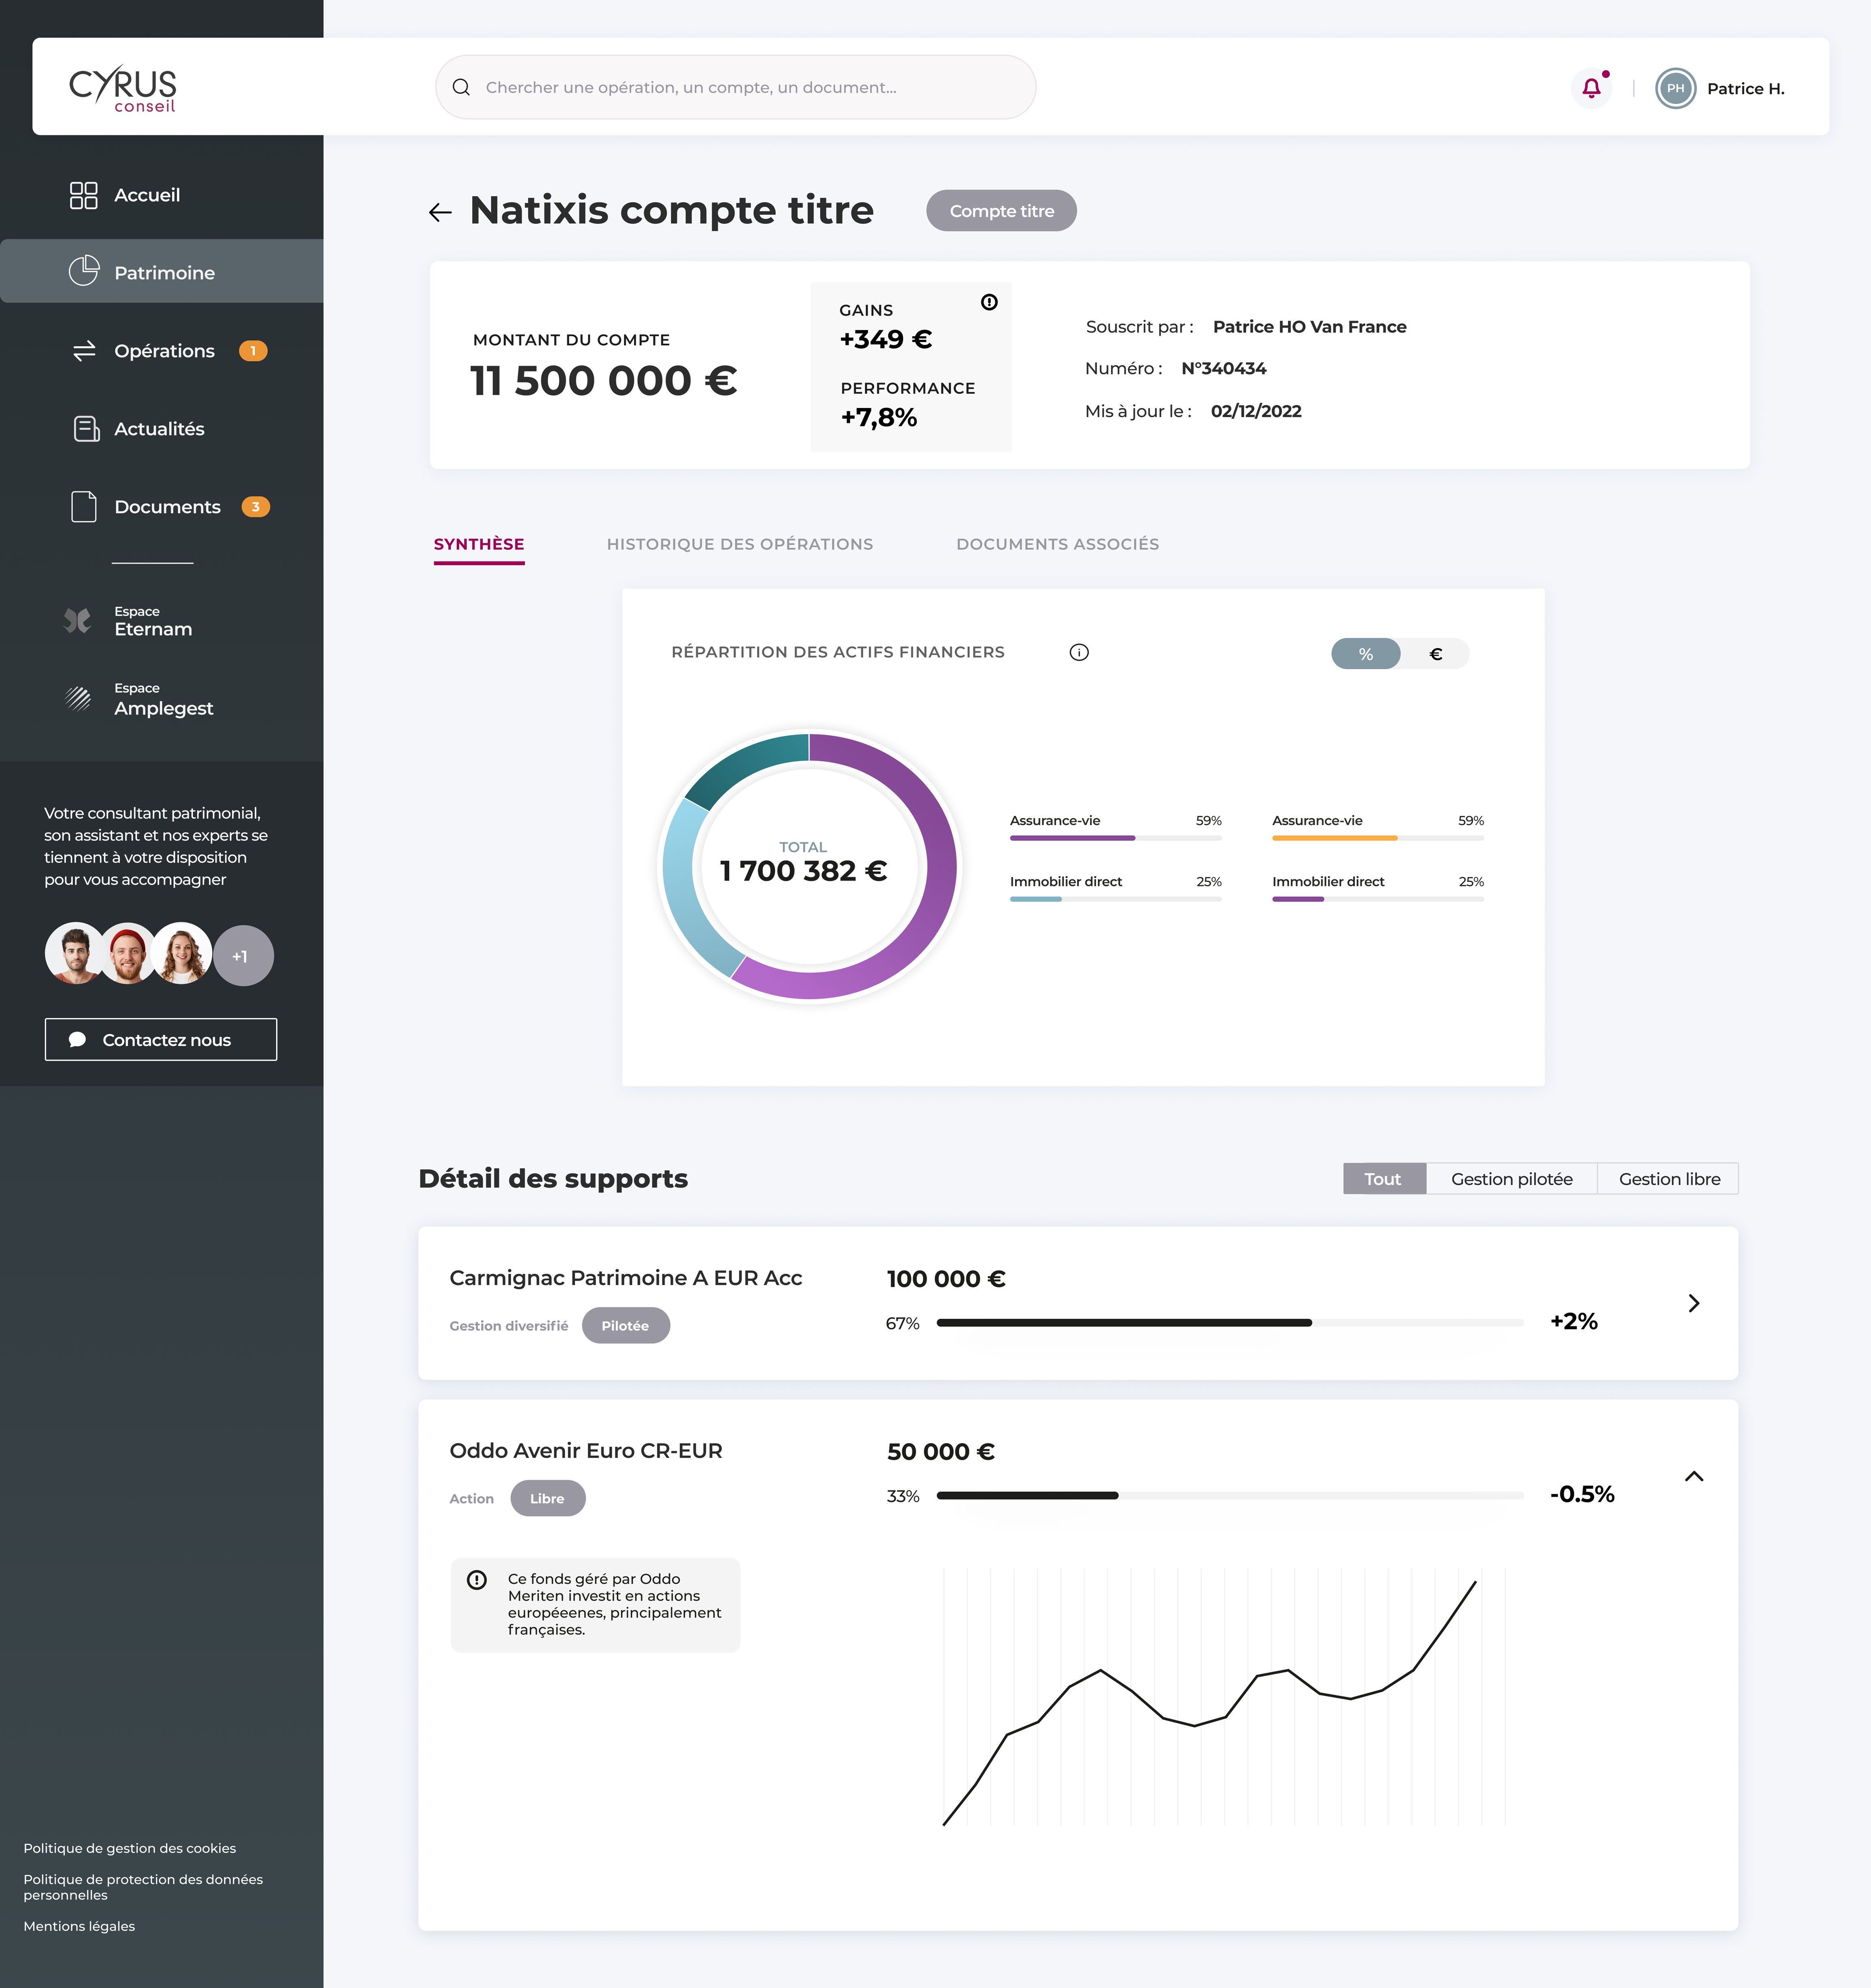Click the search magnifier icon

tap(461, 87)
